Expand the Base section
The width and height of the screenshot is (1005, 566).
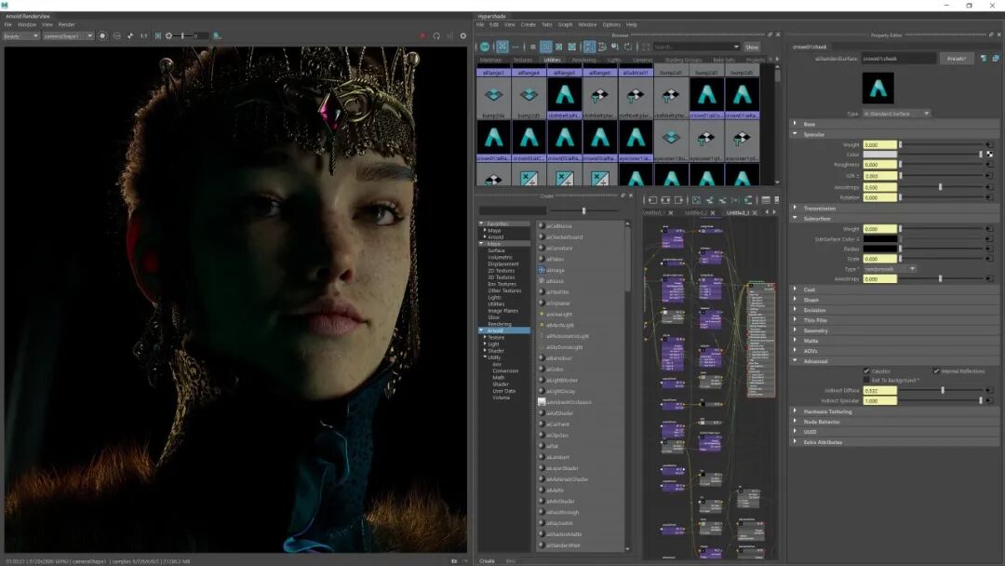tap(796, 124)
